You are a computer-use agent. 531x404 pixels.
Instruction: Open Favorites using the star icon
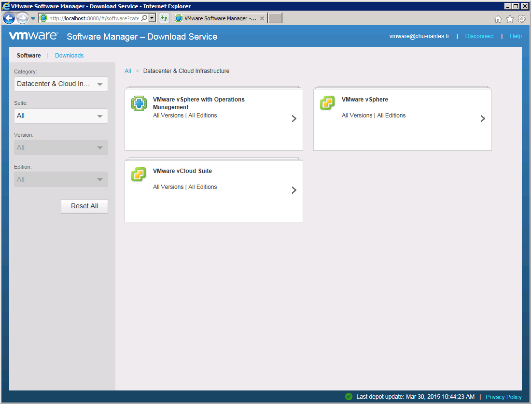tap(510, 19)
